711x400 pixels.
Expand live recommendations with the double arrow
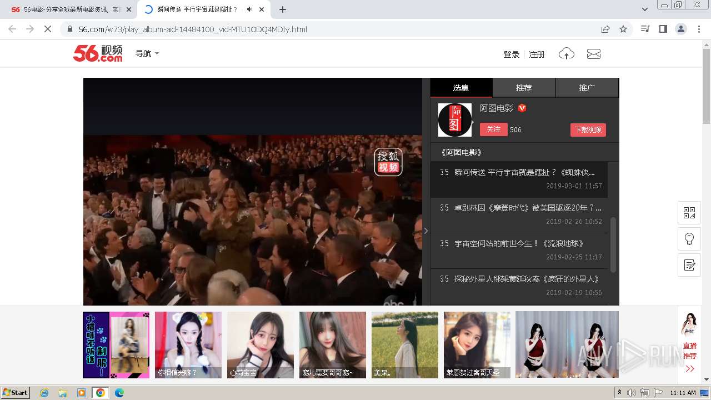pos(690,369)
